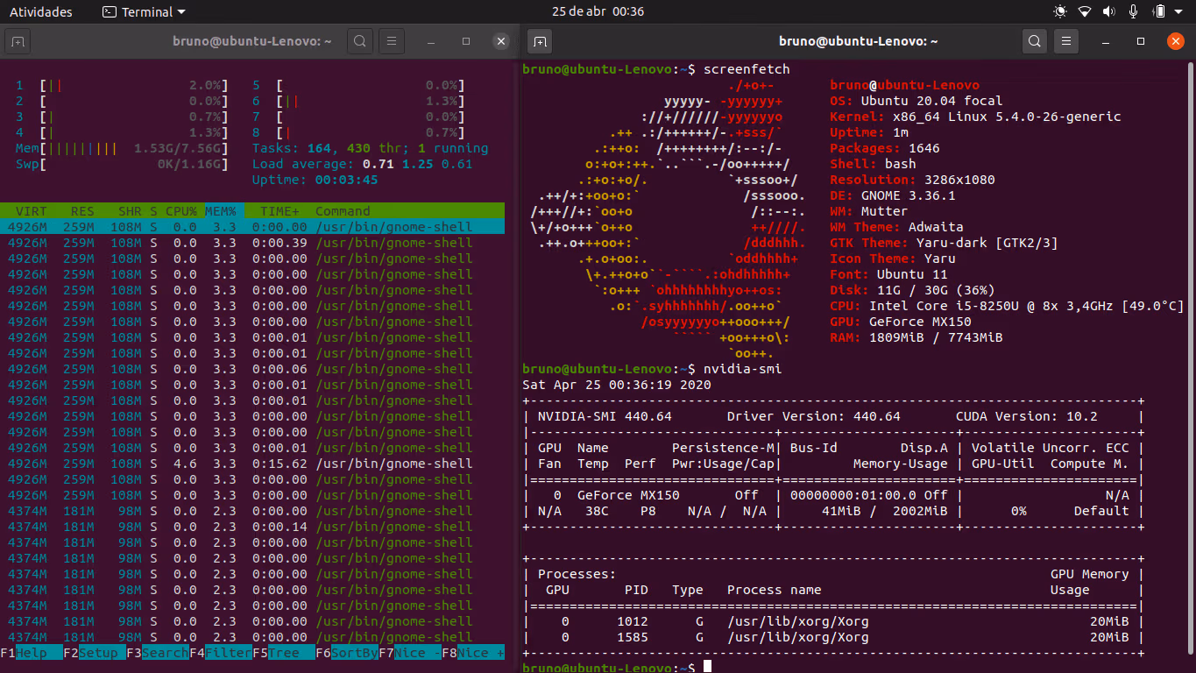Open search in right terminal header
Screen dimensions: 1196x673
click(1035, 41)
